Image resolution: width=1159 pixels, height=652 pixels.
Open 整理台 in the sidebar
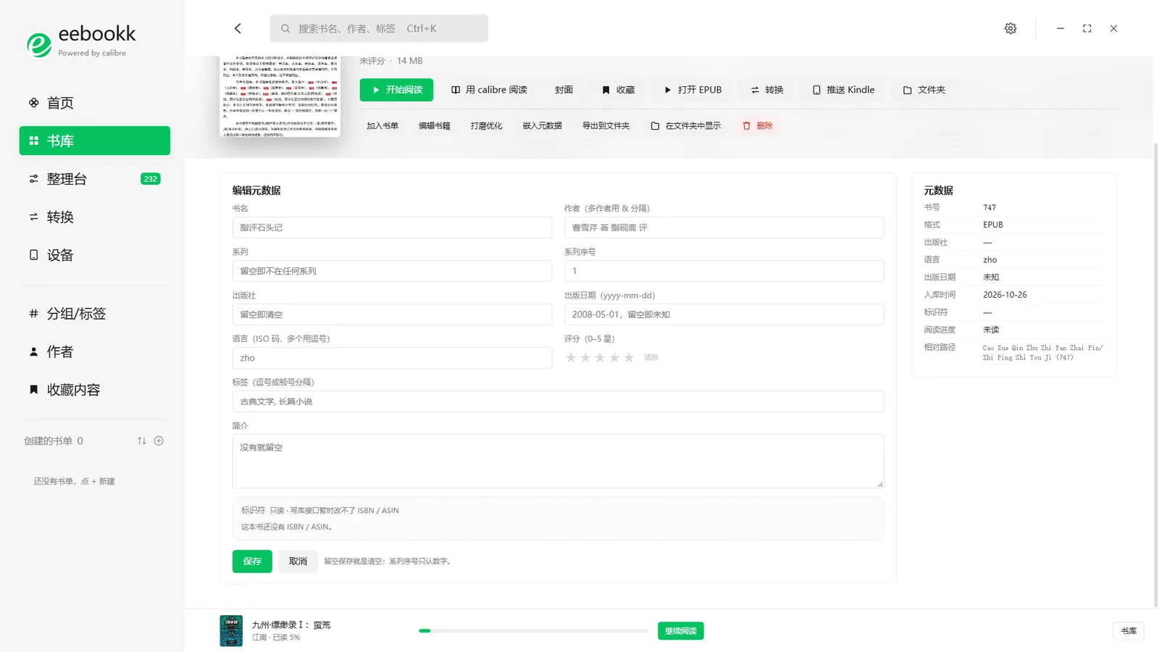coord(95,179)
